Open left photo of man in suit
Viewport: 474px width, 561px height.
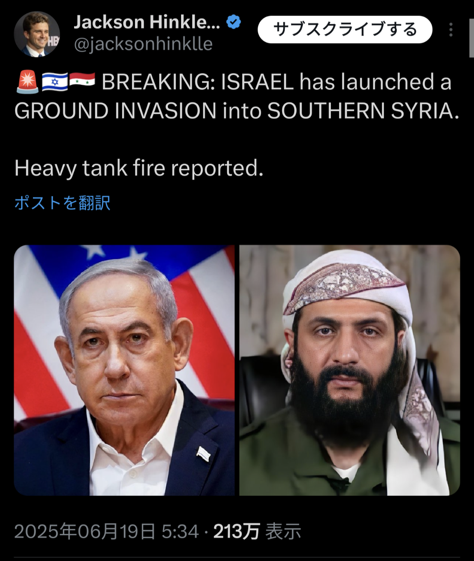(124, 370)
